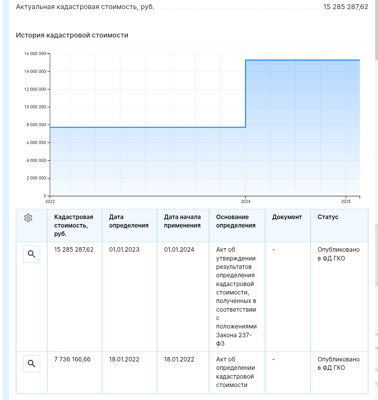Click the Документ column header
378x400 pixels.
287,217
